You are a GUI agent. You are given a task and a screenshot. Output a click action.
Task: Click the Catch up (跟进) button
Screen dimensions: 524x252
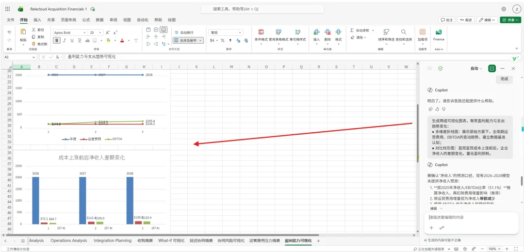466,20
